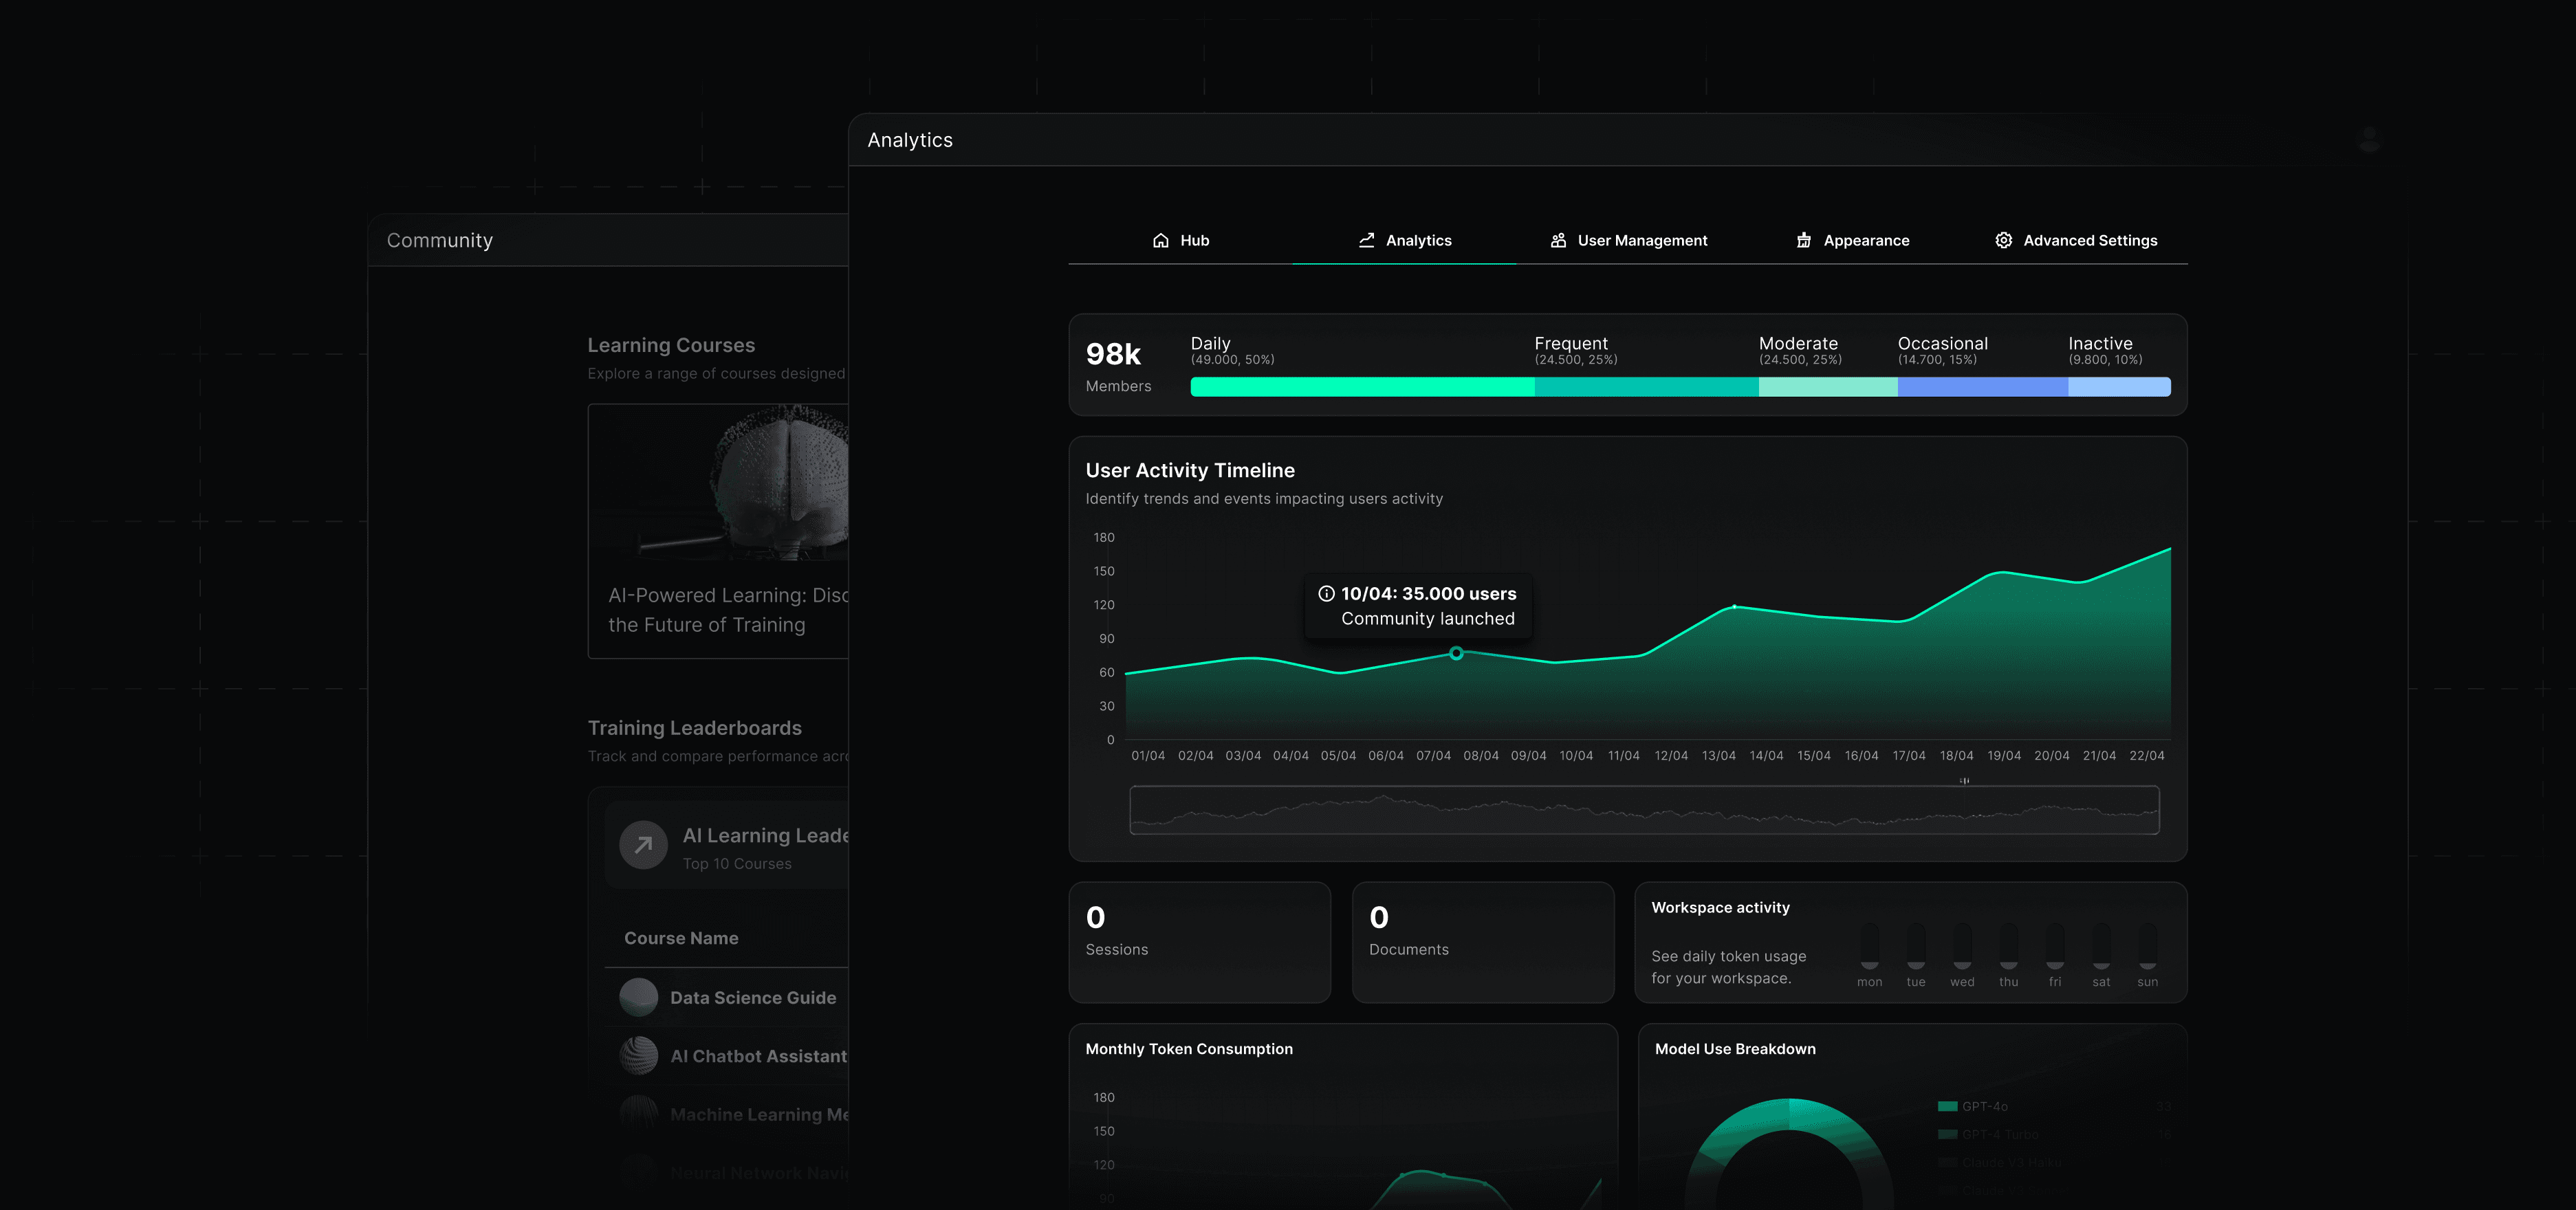Click the Documents count card
Image resolution: width=2576 pixels, height=1210 pixels.
point(1483,942)
